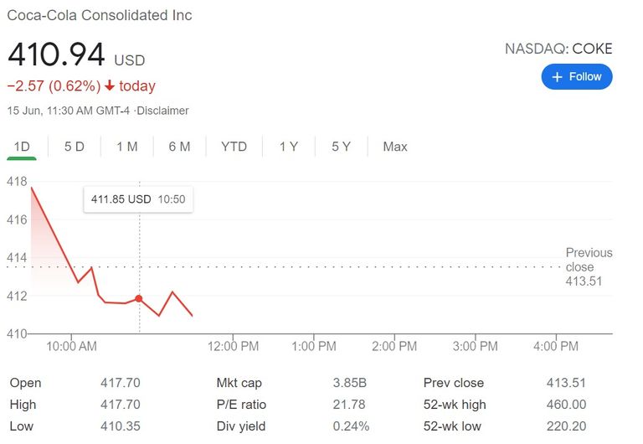Switch to the Max range tab
The width and height of the screenshot is (643, 444).
[395, 147]
